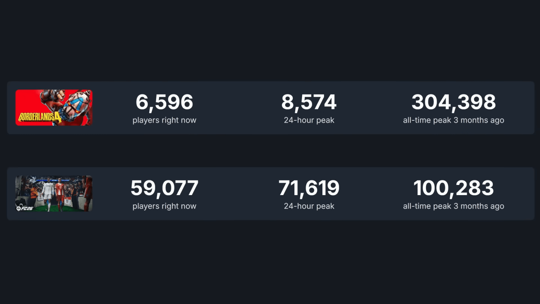
Task: Click the 71,619 24-hour peak number
Action: [309, 188]
